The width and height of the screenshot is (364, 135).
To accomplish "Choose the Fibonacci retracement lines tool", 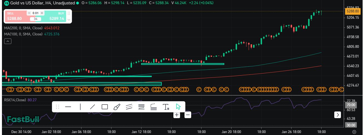I will 141,107.
